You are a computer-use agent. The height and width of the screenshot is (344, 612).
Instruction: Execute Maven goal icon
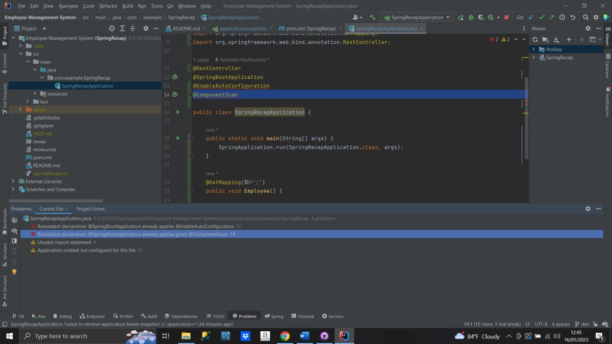click(593, 39)
